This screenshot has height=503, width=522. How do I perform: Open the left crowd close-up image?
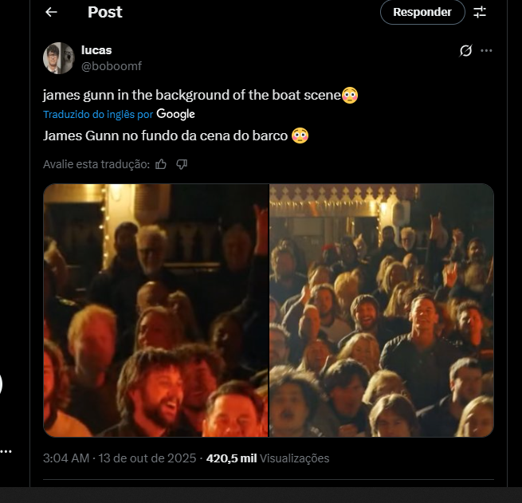pos(155,310)
